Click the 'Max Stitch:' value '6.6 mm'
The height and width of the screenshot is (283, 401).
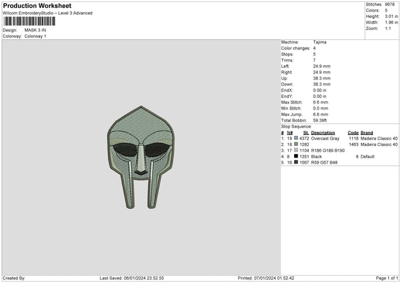(320, 102)
